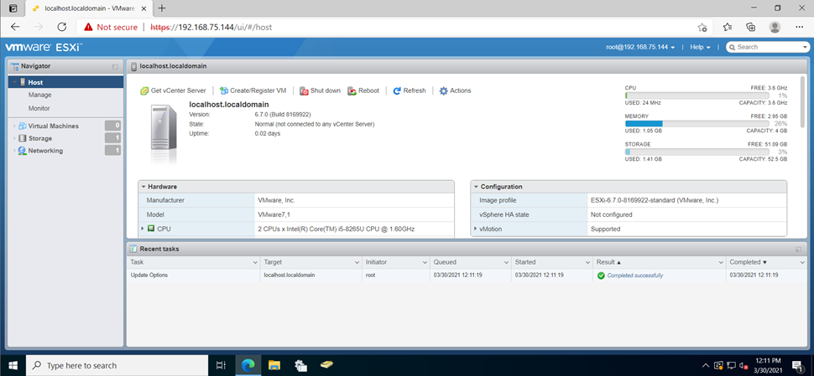Minimize the Navigator panel icon
The width and height of the screenshot is (814, 376).
115,67
